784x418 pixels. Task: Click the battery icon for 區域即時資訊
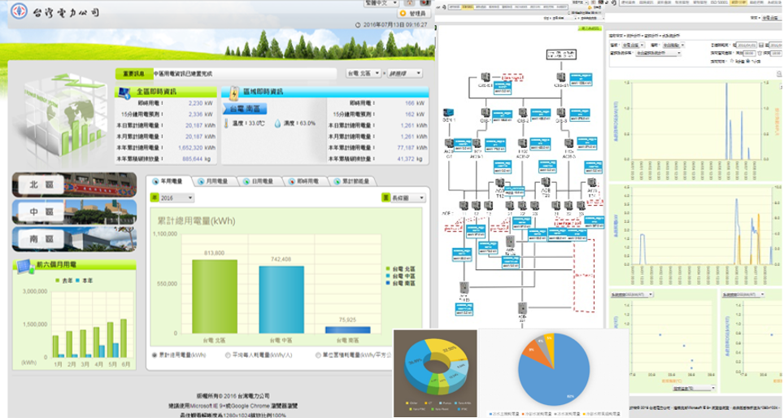234,91
